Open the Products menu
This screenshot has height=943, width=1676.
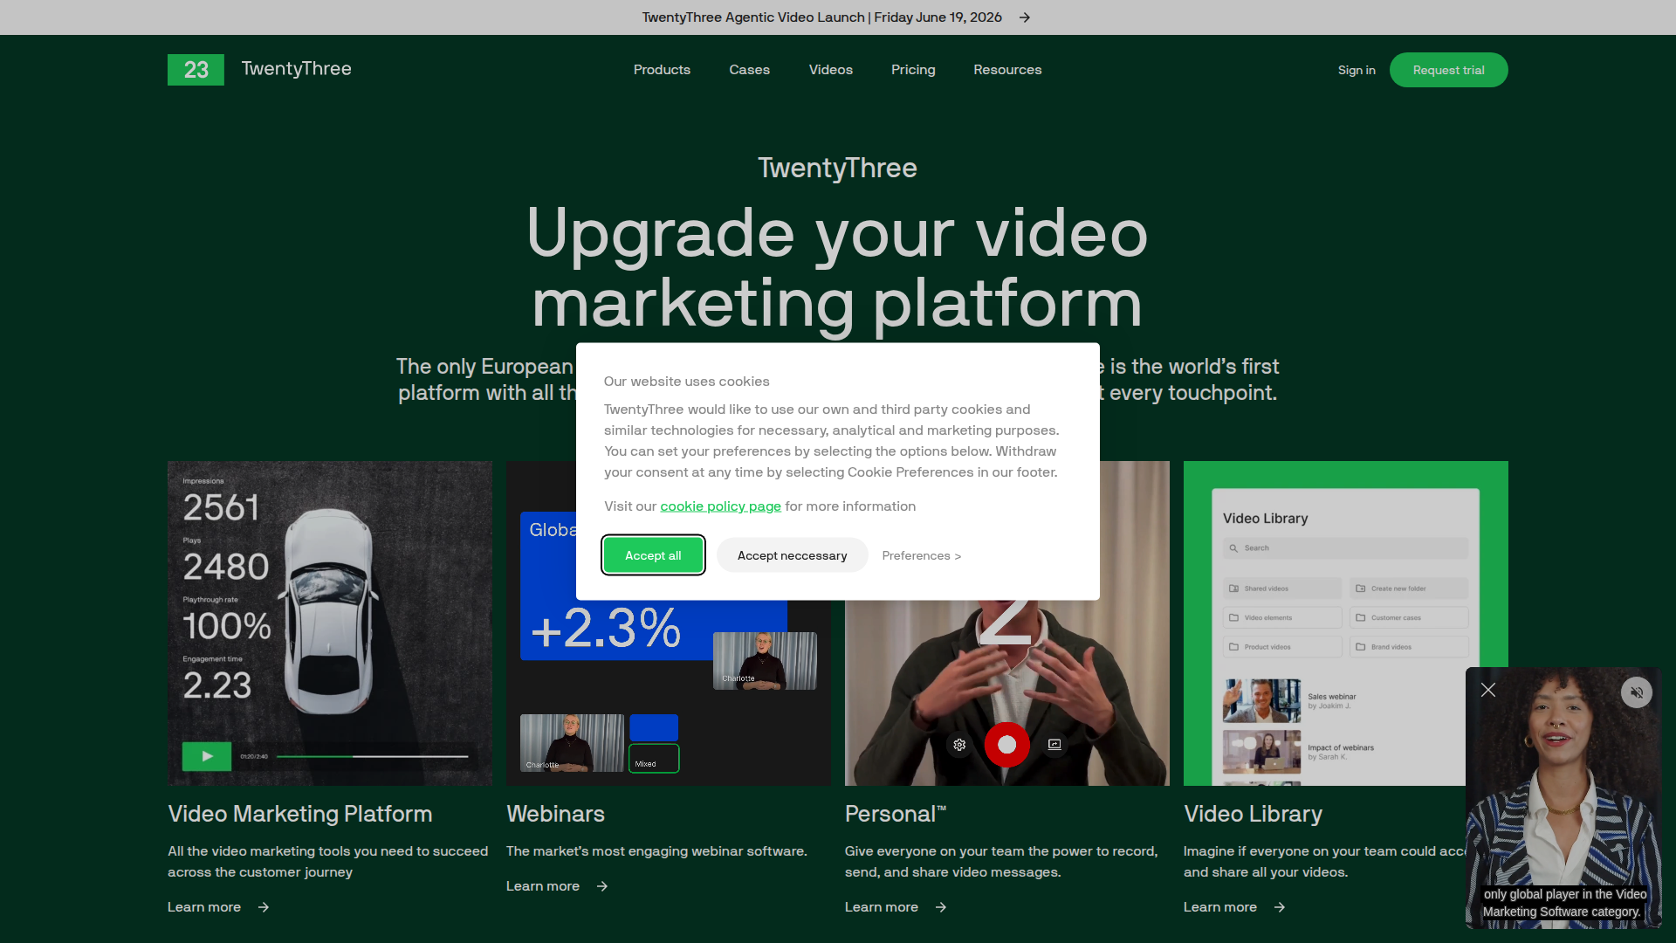point(662,70)
